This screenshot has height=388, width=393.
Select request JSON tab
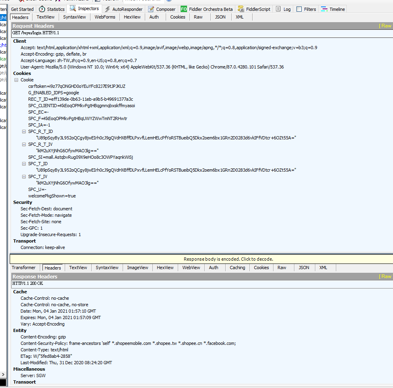220,17
